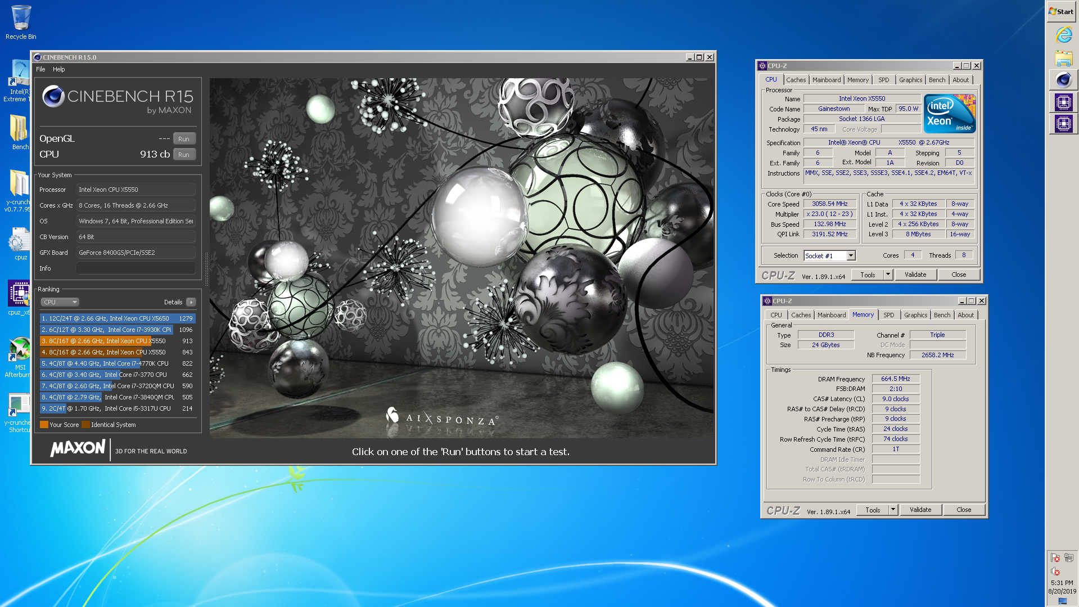Run the CPU benchmark
Viewport: 1079px width, 607px height.
[184, 155]
